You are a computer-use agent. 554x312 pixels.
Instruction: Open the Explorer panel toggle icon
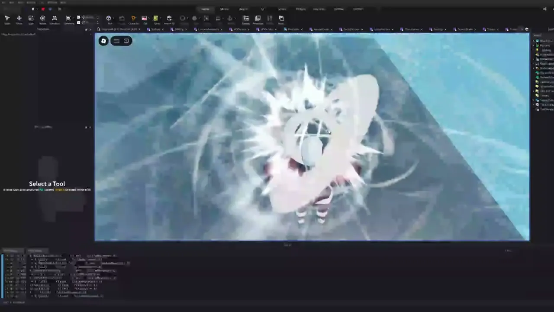click(x=246, y=18)
